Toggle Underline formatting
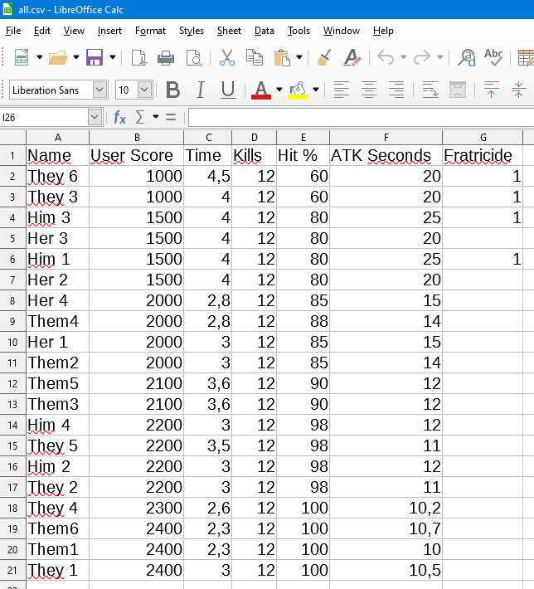 (228, 90)
